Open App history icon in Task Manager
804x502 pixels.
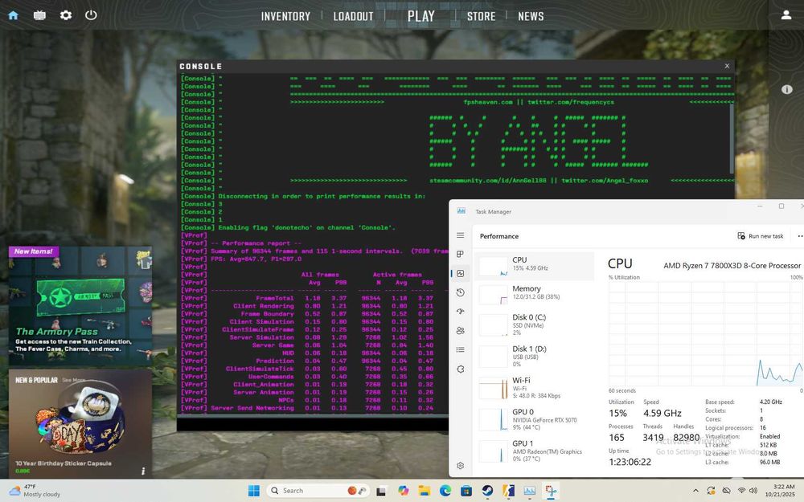click(461, 292)
